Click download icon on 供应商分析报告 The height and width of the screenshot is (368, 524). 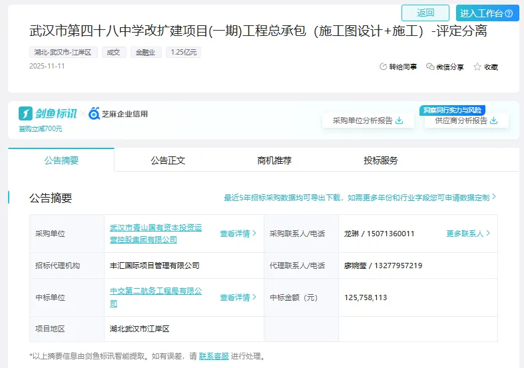493,120
